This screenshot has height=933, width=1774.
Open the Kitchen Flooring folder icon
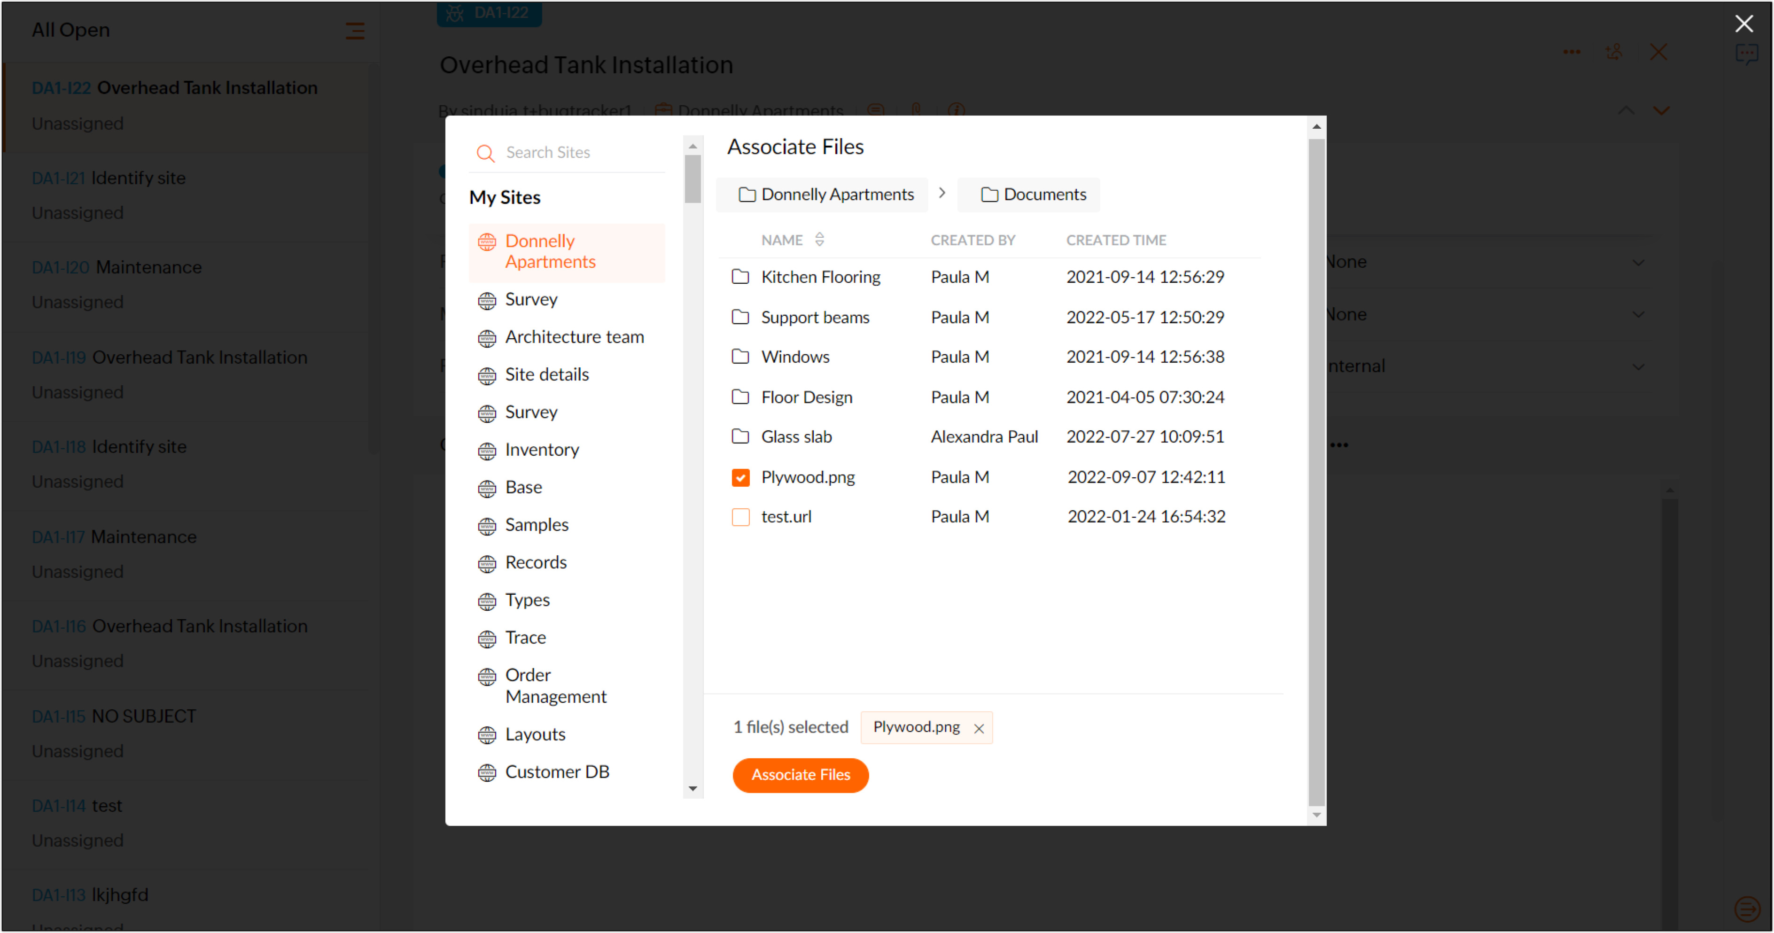click(x=740, y=277)
